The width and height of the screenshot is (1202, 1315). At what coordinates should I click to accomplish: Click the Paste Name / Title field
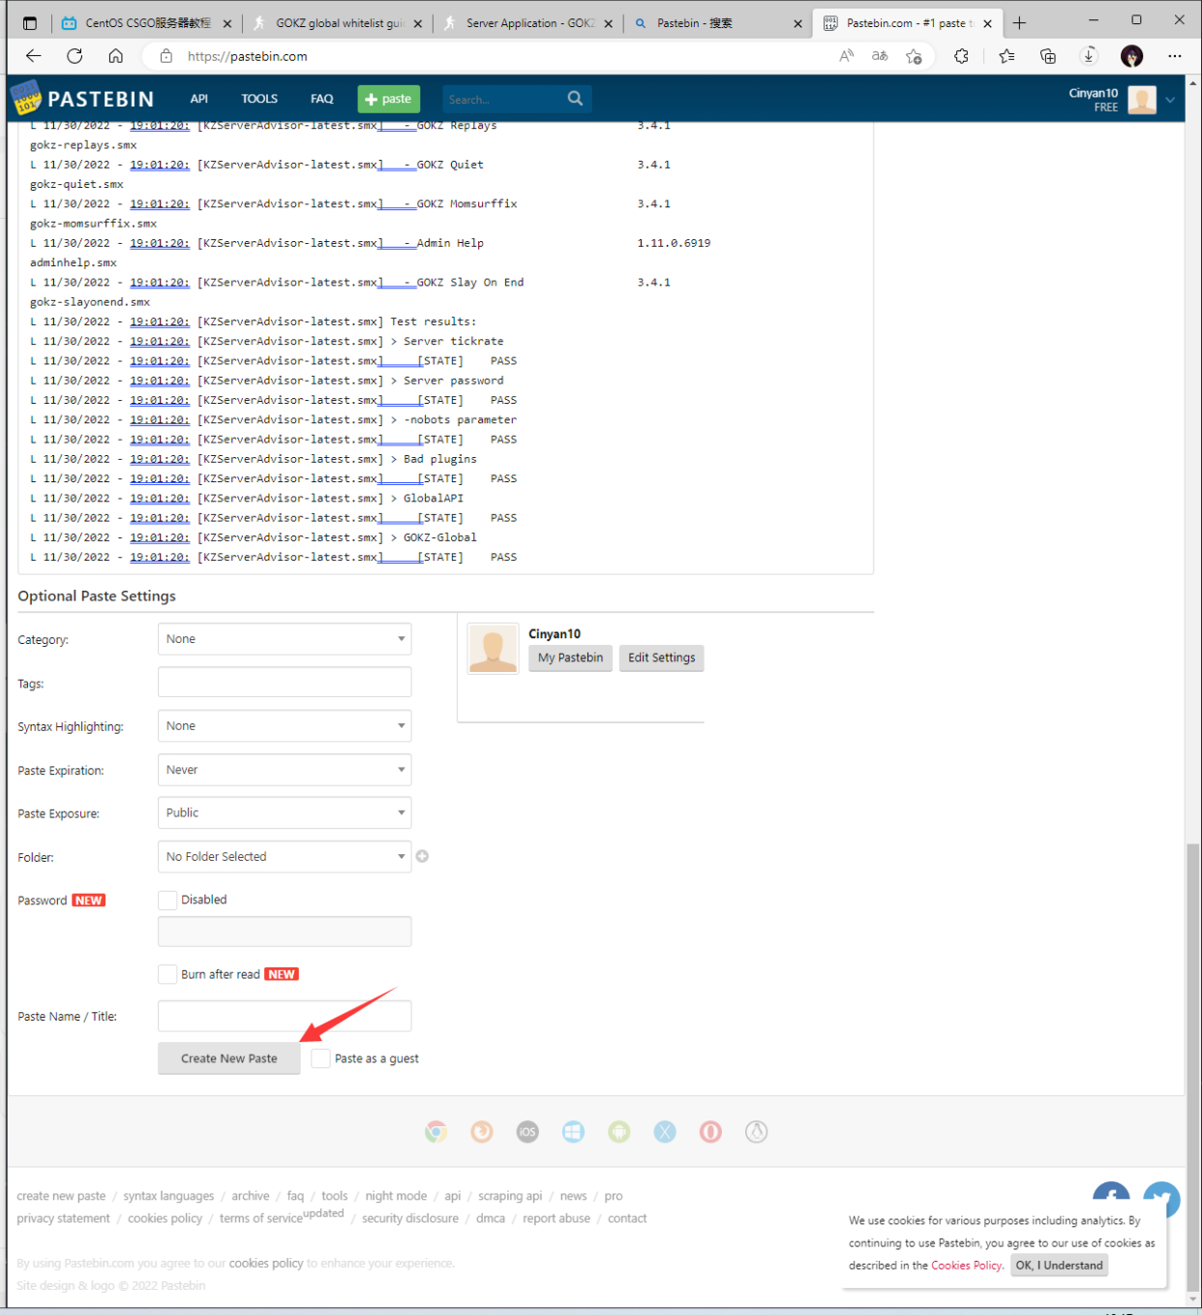click(285, 1016)
